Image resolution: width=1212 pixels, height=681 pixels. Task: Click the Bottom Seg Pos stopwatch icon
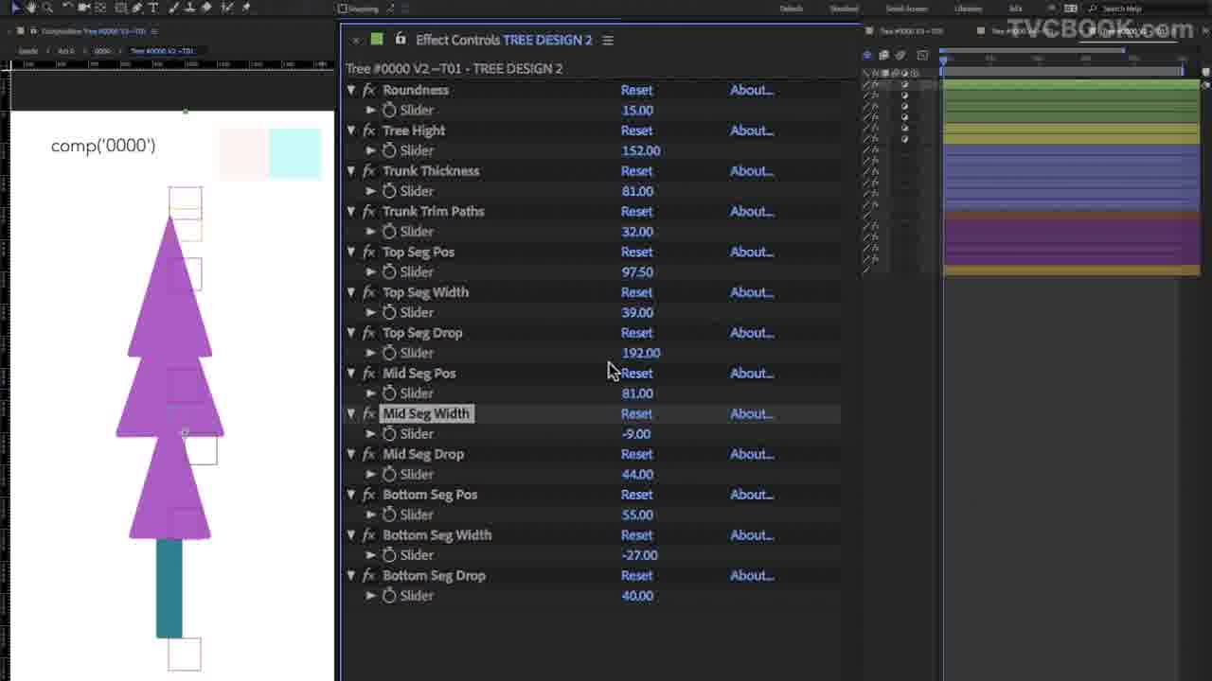click(389, 515)
